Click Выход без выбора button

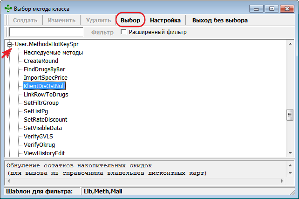(x=220, y=21)
